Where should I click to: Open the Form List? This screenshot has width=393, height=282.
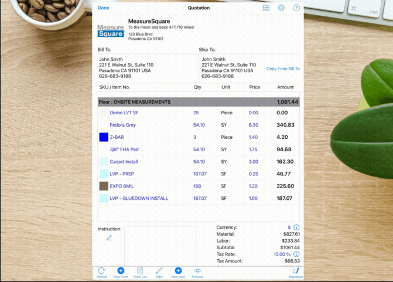pyautogui.click(x=140, y=271)
